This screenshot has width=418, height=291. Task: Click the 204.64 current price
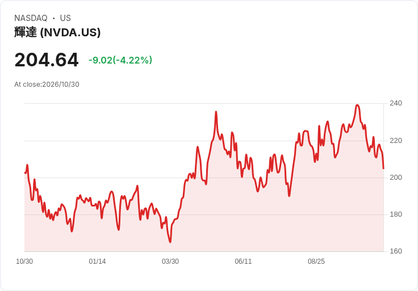(47, 60)
